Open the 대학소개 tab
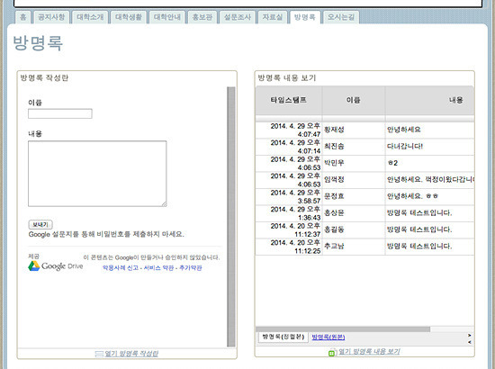Screen dimensions: 495x369 (90, 17)
